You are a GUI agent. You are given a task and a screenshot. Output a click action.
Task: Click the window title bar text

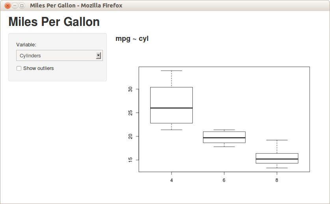[x=76, y=6]
